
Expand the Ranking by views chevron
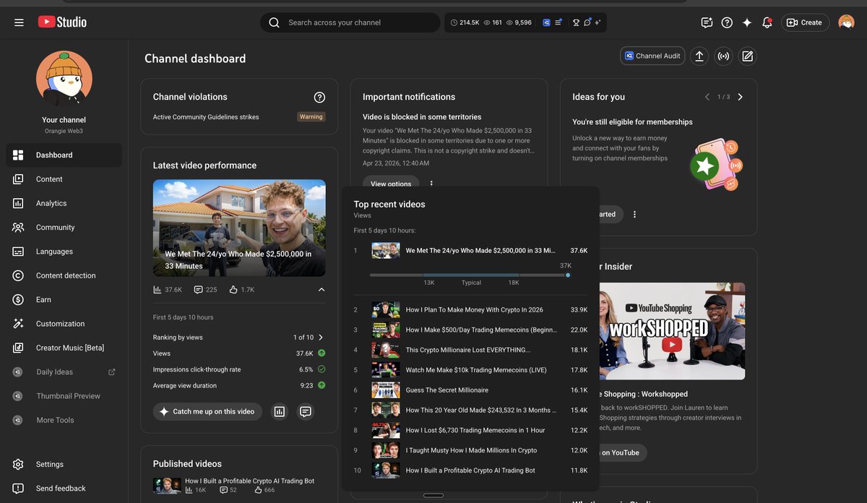point(321,338)
